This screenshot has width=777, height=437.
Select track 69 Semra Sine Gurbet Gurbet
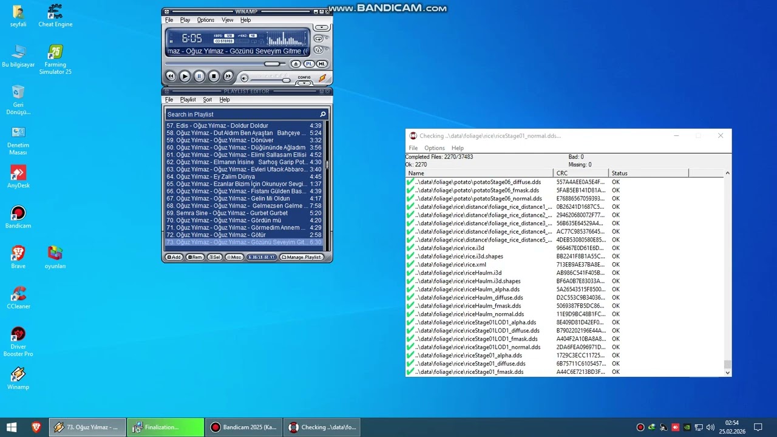tap(245, 213)
